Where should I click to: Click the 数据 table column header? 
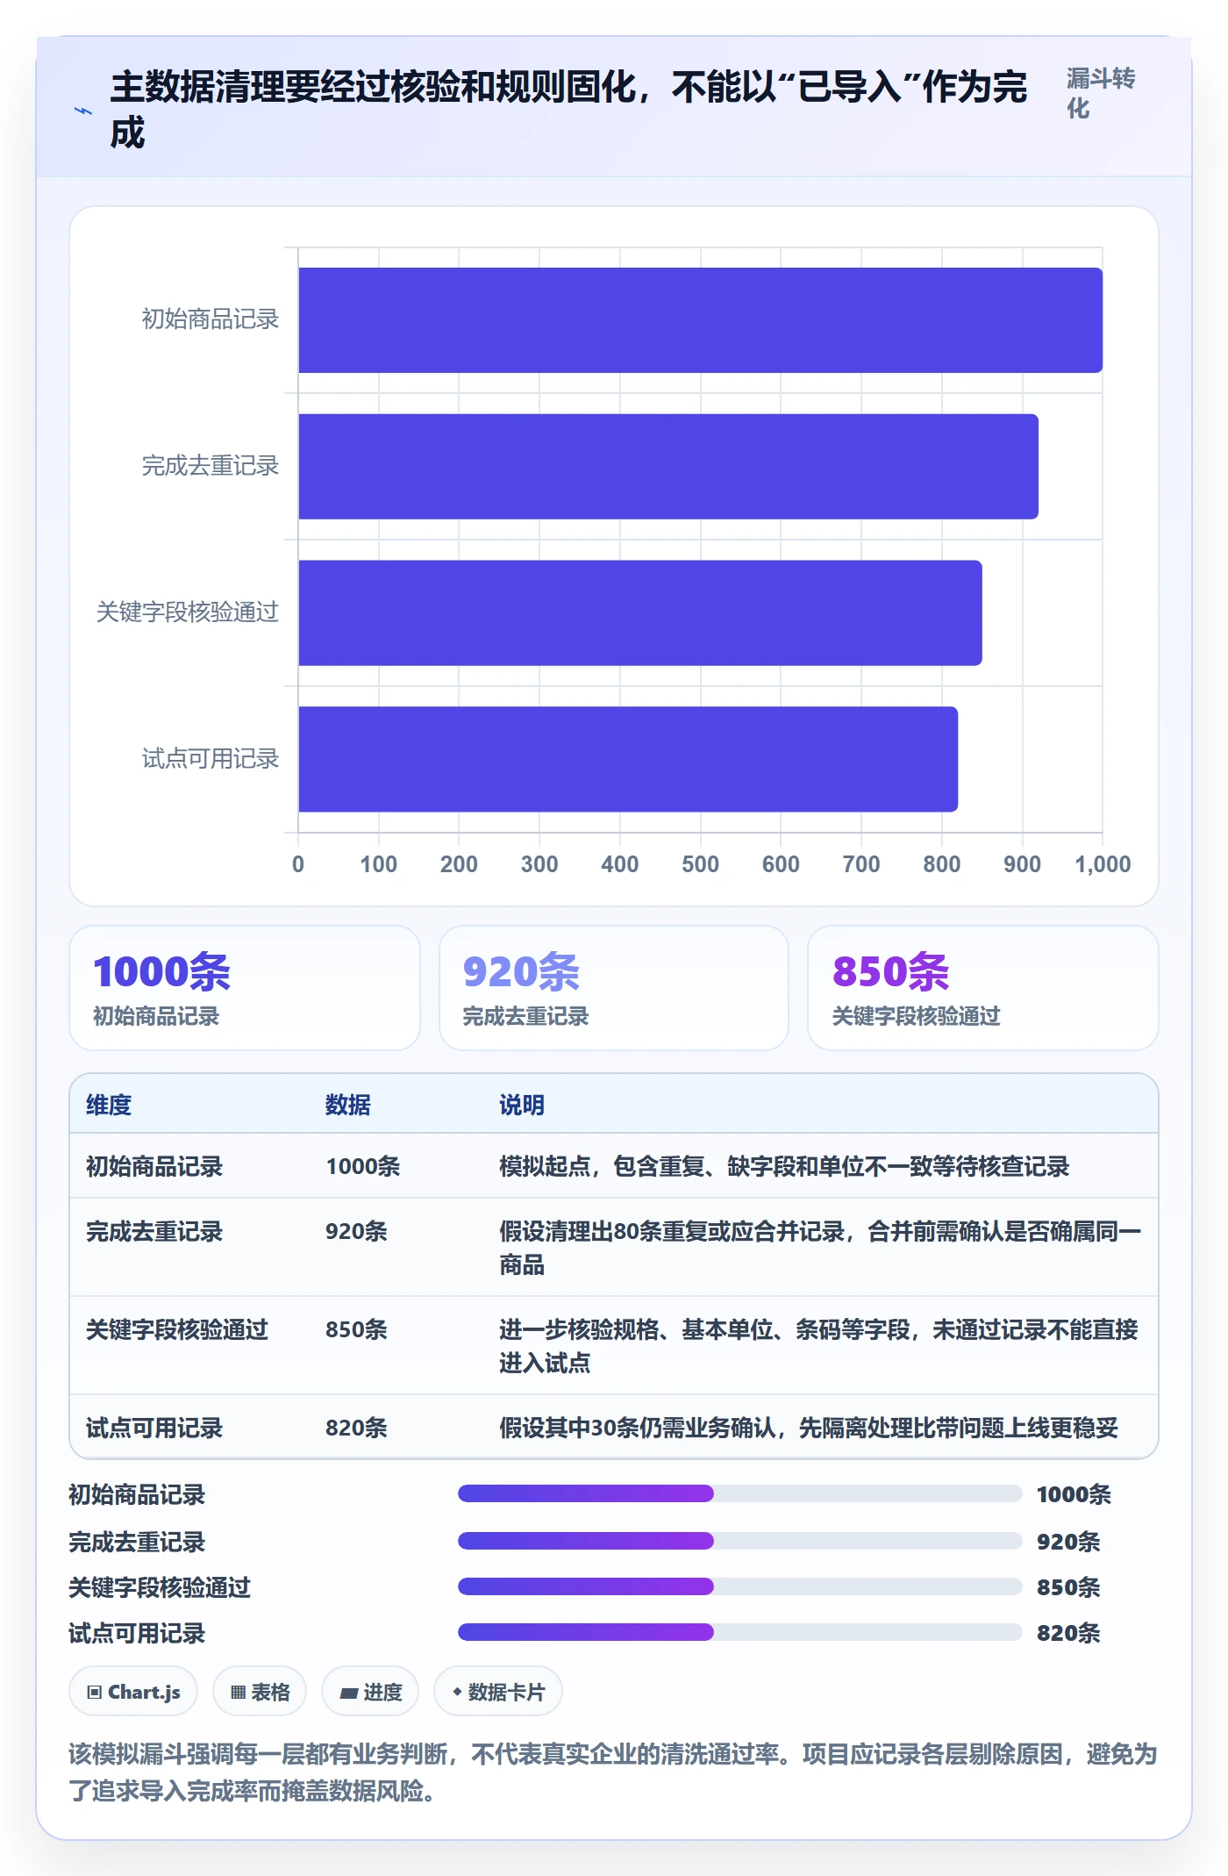(348, 1105)
